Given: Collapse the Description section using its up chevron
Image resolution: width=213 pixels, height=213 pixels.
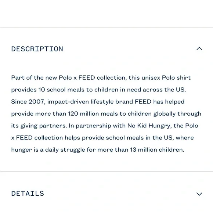Looking at the screenshot, I should 199,48.
